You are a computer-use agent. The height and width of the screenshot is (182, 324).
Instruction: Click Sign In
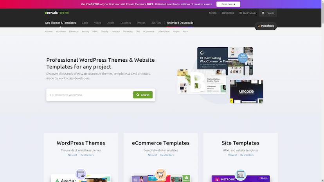(x=271, y=13)
